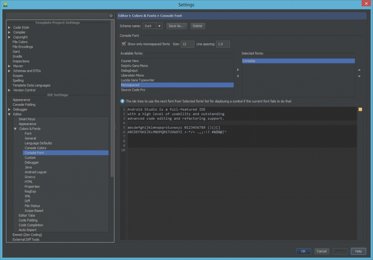The height and width of the screenshot is (260, 373).
Task: Open Editor Tabs settings
Action: click(27, 216)
